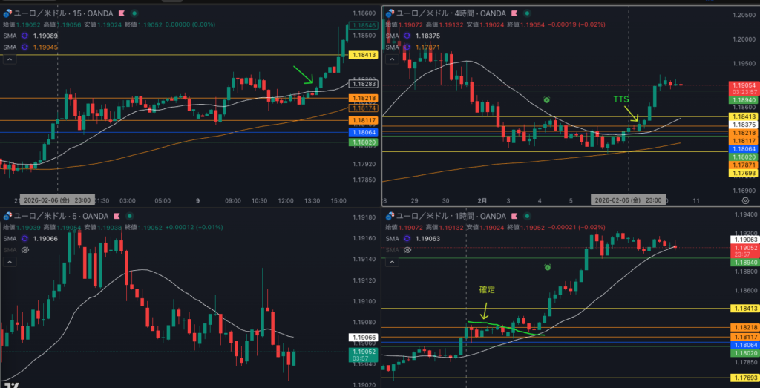The width and height of the screenshot is (760, 388).
Task: Click the blue 1.18064 price label on 15-minute chart
Action: pyautogui.click(x=367, y=132)
